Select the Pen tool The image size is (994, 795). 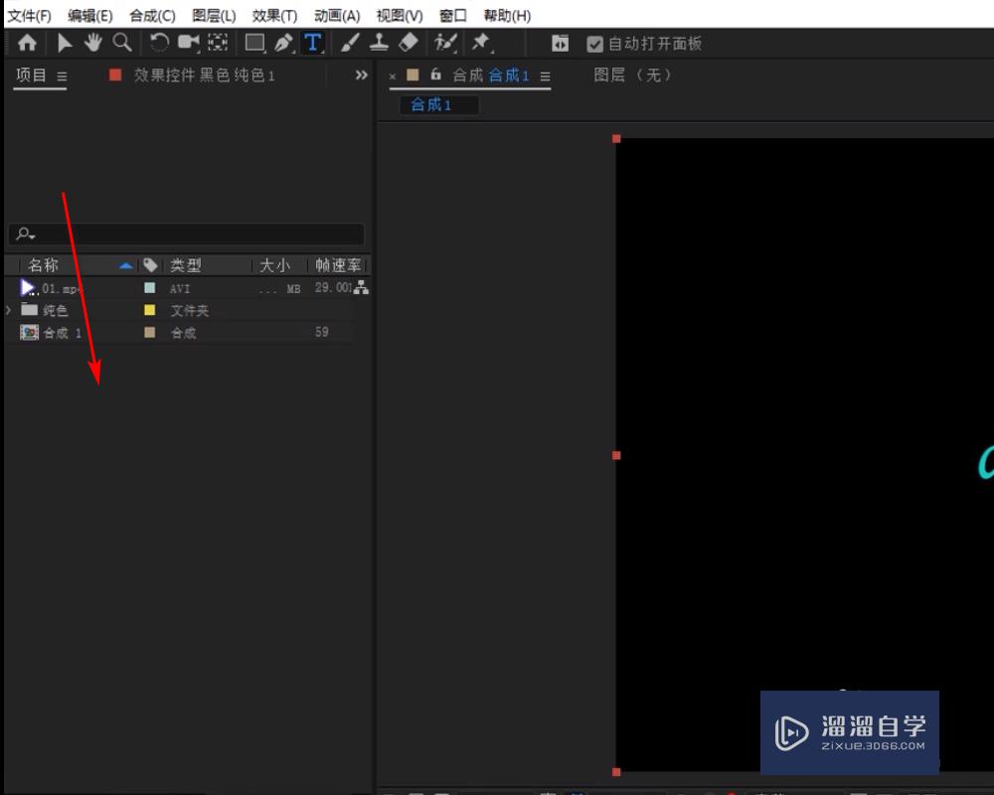(x=283, y=43)
